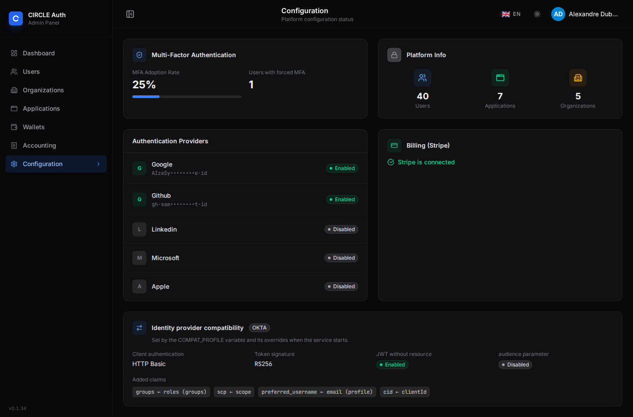This screenshot has height=417, width=633.
Task: Click the 'groups ← roles (groups)' claim chip
Action: tap(171, 392)
